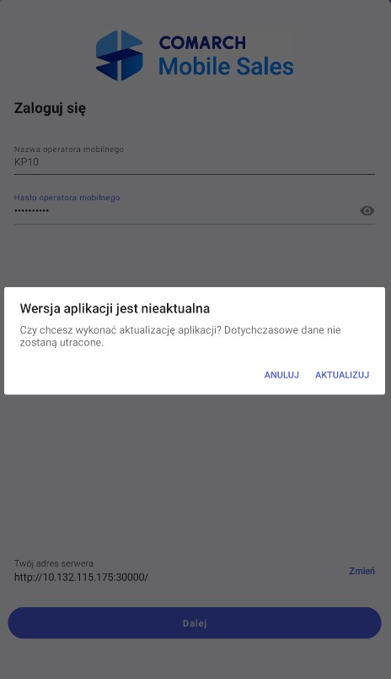Screen dimensions: 391x679
Task: Click the COMARCH brand text
Action: pos(202,43)
